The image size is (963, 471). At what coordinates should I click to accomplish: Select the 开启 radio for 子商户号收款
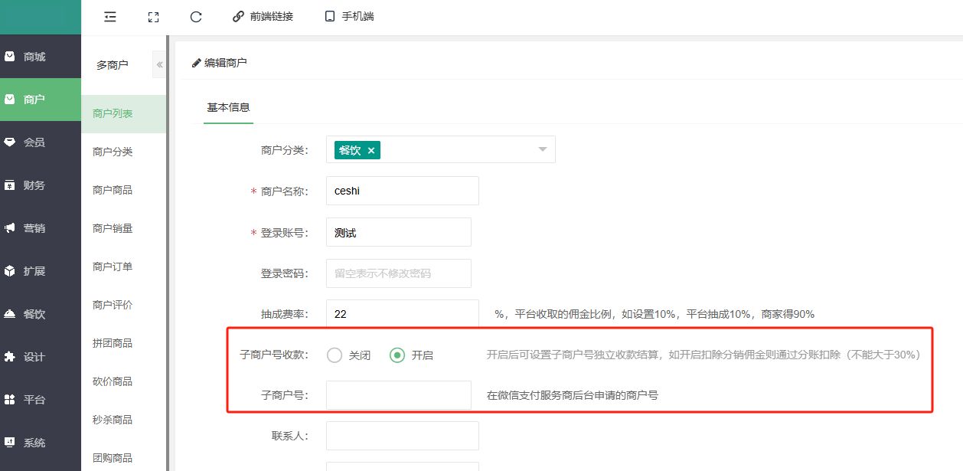(397, 355)
